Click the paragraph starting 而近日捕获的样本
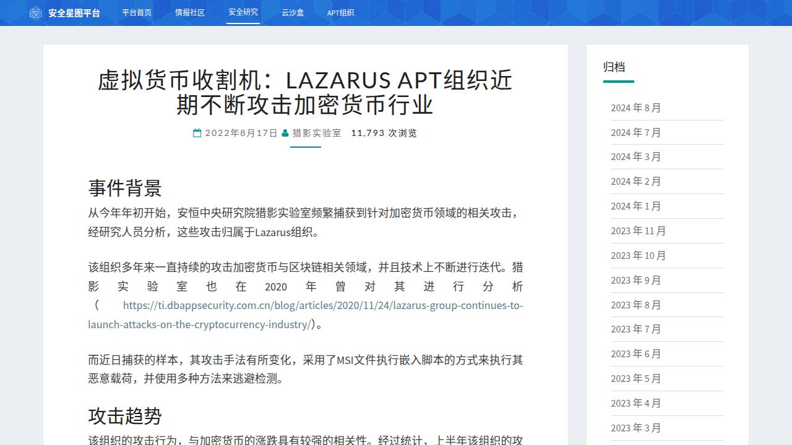This screenshot has height=445, width=792. (306, 369)
